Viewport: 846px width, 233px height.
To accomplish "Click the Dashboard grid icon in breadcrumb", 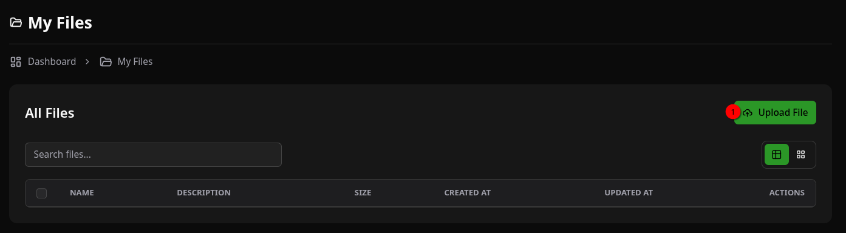I will tap(16, 61).
